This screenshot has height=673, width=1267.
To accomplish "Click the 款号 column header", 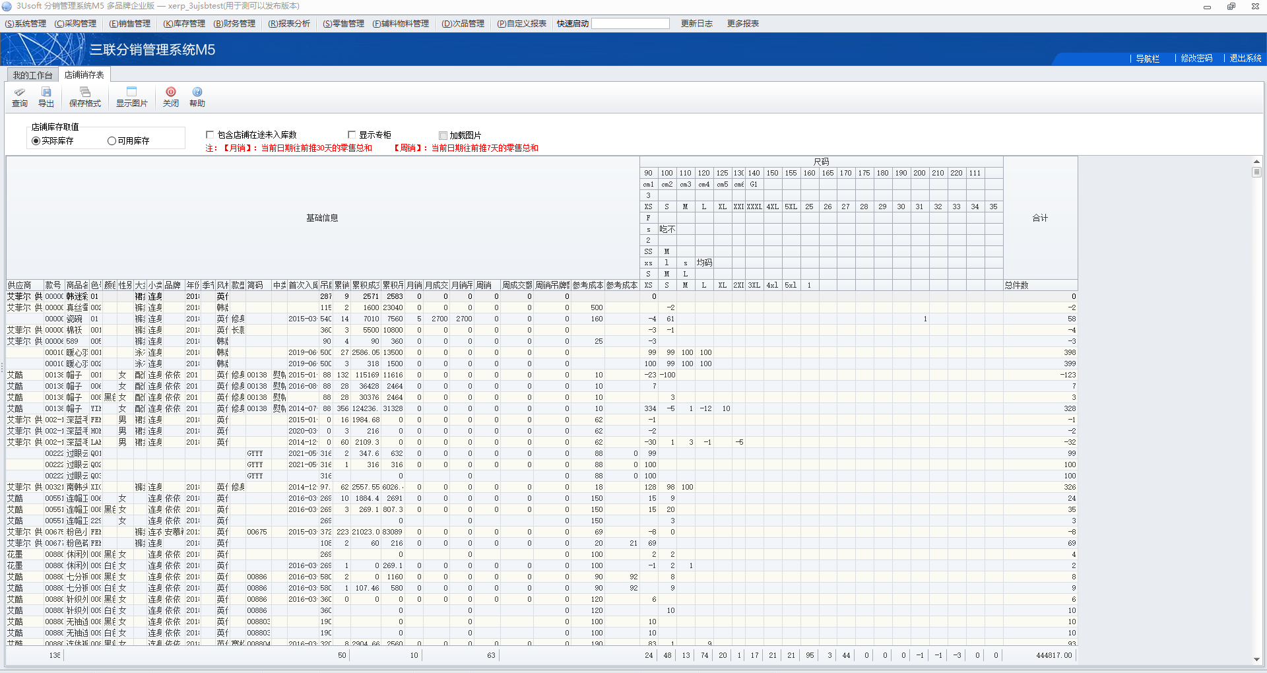I will click(54, 286).
